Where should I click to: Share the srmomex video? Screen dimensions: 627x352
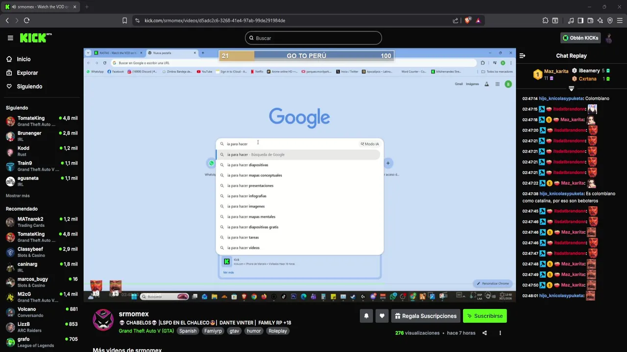pyautogui.click(x=484, y=333)
